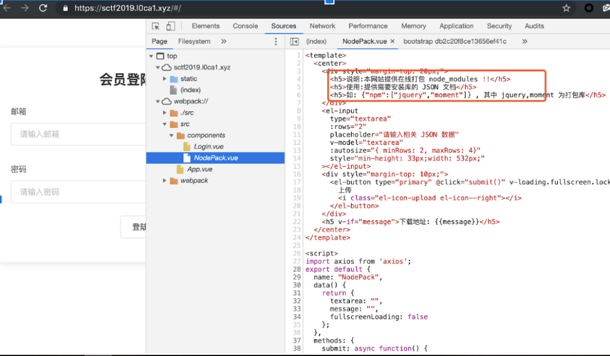Show more navigator tabs chevron
The image size is (610, 356).
(224, 41)
